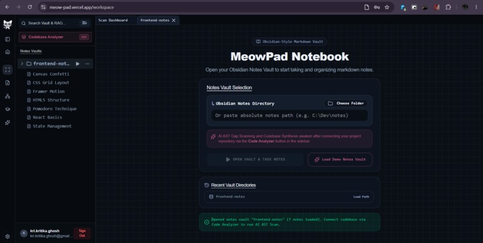
Task: Bookmark this page with star icon
Action: 387,7
